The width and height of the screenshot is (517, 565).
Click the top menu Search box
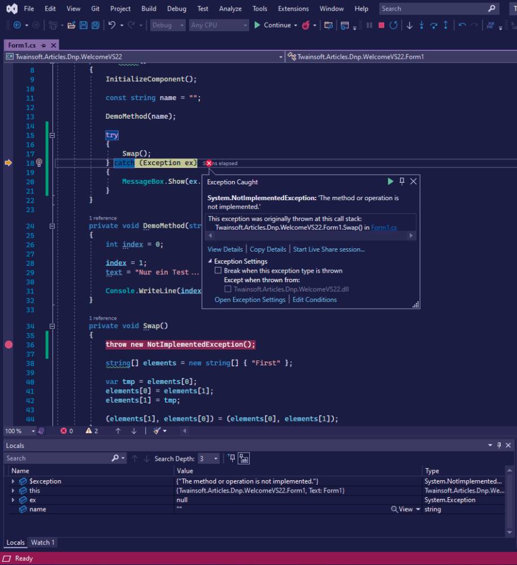coord(439,8)
